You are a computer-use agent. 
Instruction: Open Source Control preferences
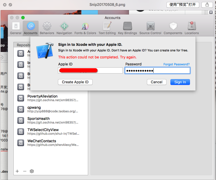[150, 28]
